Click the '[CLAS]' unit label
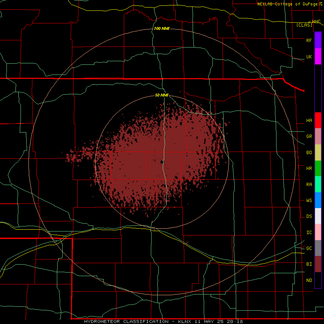Image resolution: width=324 pixels, height=324 pixels. point(304,25)
